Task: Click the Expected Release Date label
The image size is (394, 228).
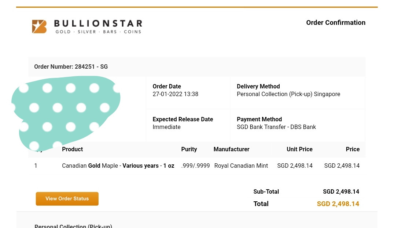Action: [x=183, y=119]
